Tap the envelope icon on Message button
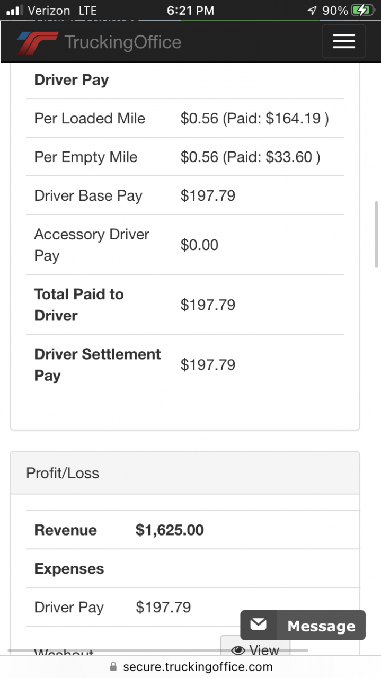The height and width of the screenshot is (678, 381). point(259,625)
